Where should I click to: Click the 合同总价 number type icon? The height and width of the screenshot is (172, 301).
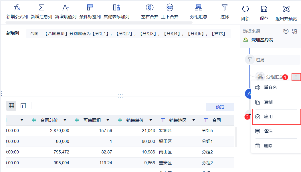(34, 120)
